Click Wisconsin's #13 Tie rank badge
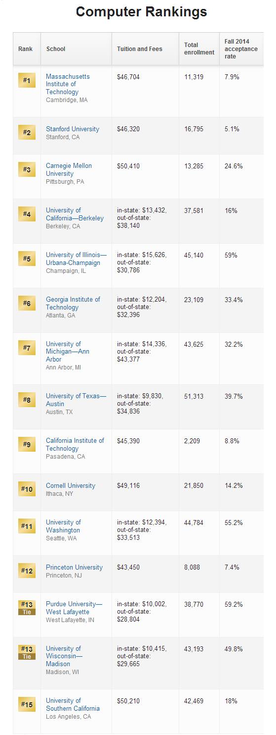The width and height of the screenshot is (276, 735). pyautogui.click(x=27, y=652)
